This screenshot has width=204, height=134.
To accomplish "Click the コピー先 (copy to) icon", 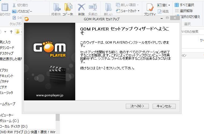I will coord(68,7).
